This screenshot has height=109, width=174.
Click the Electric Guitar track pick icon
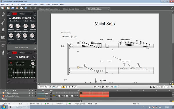(3, 93)
